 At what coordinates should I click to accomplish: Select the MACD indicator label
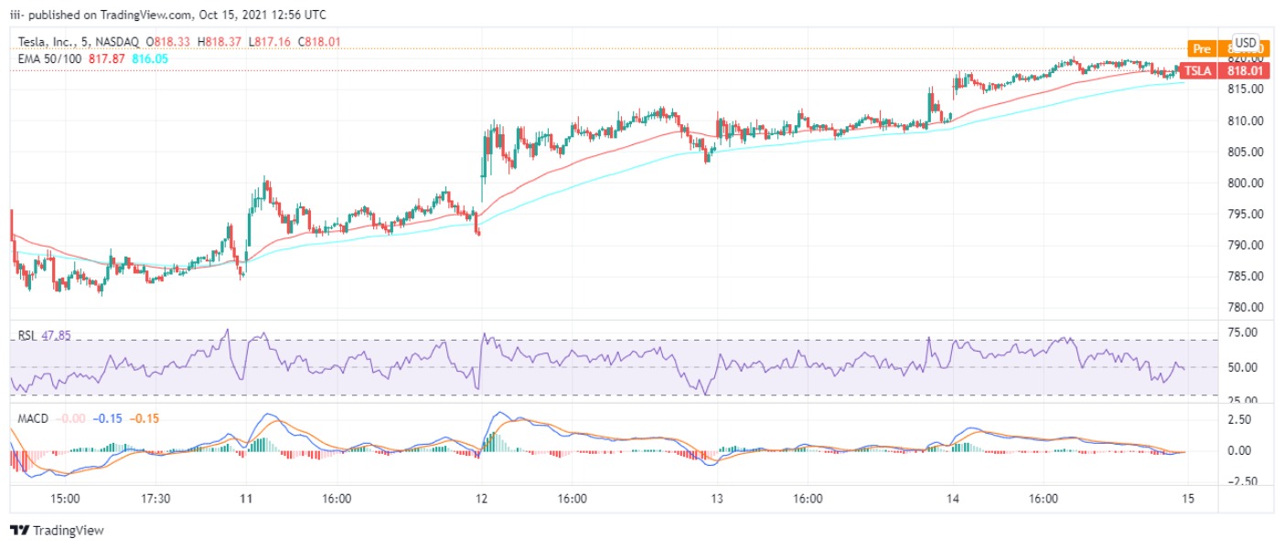[x=34, y=418]
